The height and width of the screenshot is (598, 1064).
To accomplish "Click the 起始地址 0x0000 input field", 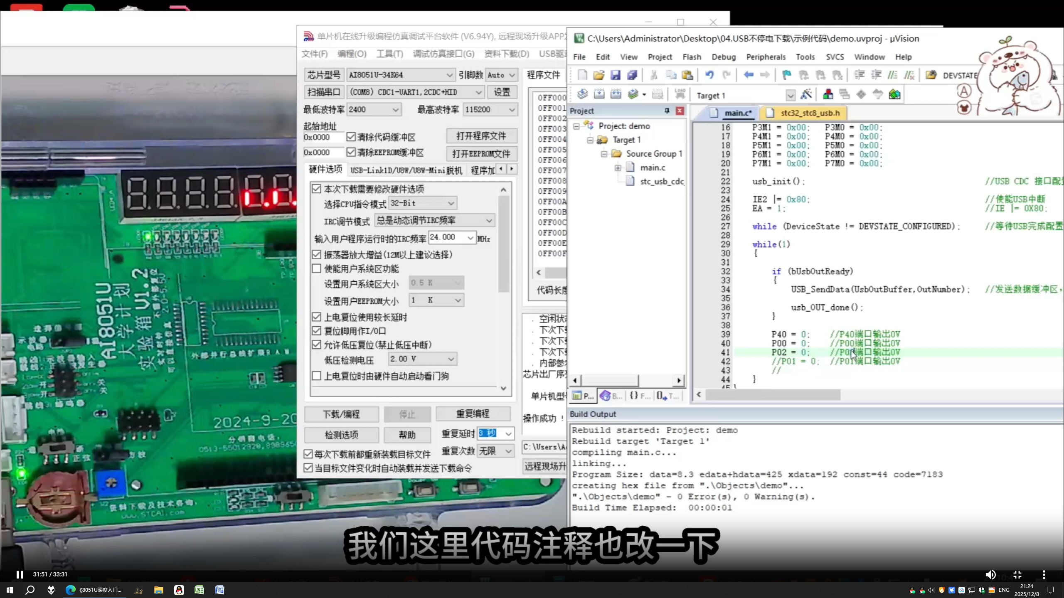I will [x=323, y=137].
